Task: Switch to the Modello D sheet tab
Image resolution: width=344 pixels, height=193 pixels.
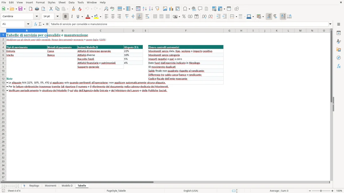Action: click(67, 186)
